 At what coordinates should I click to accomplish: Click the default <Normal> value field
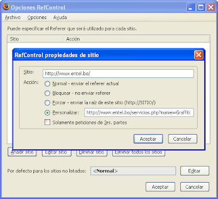(x=133, y=171)
